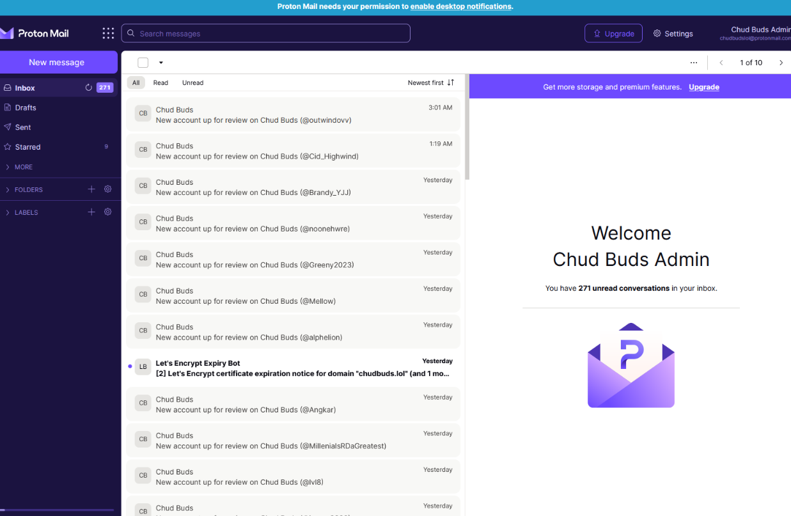Open the selection options dropdown arrow
This screenshot has height=516, width=791.
coord(161,63)
